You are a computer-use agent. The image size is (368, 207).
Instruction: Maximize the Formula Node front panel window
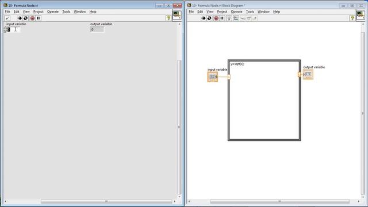pyautogui.click(x=168, y=5)
